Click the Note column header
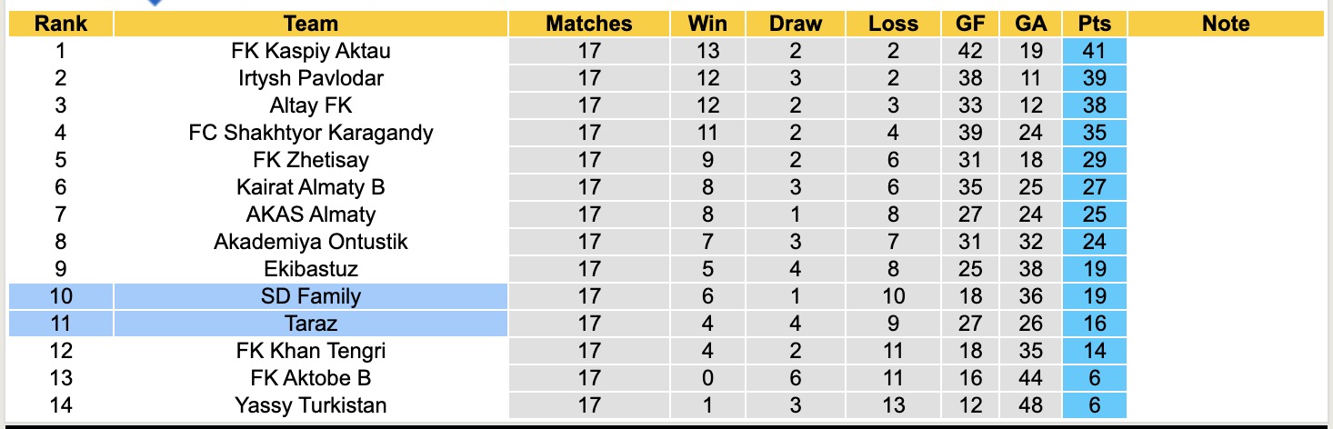Screen dimensions: 1333x429 pyautogui.click(x=1226, y=24)
